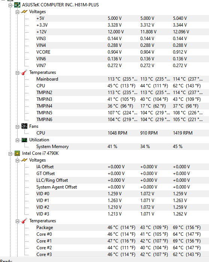Screen dimensions: 209x262
Task: Select the CPU fan RPM row
Action: pyautogui.click(x=122, y=133)
